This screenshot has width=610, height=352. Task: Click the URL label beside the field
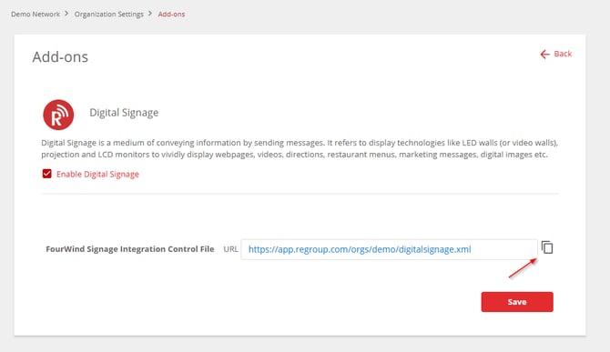[x=230, y=249]
